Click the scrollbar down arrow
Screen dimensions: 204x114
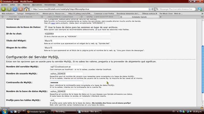click(203, 105)
